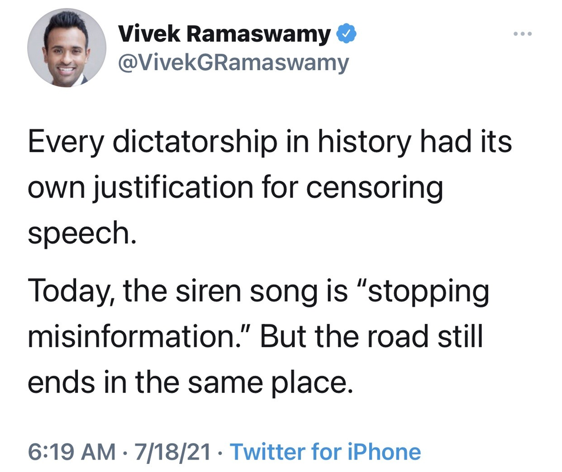
Task: Open the circular profile photo avatar
Action: pos(67,48)
